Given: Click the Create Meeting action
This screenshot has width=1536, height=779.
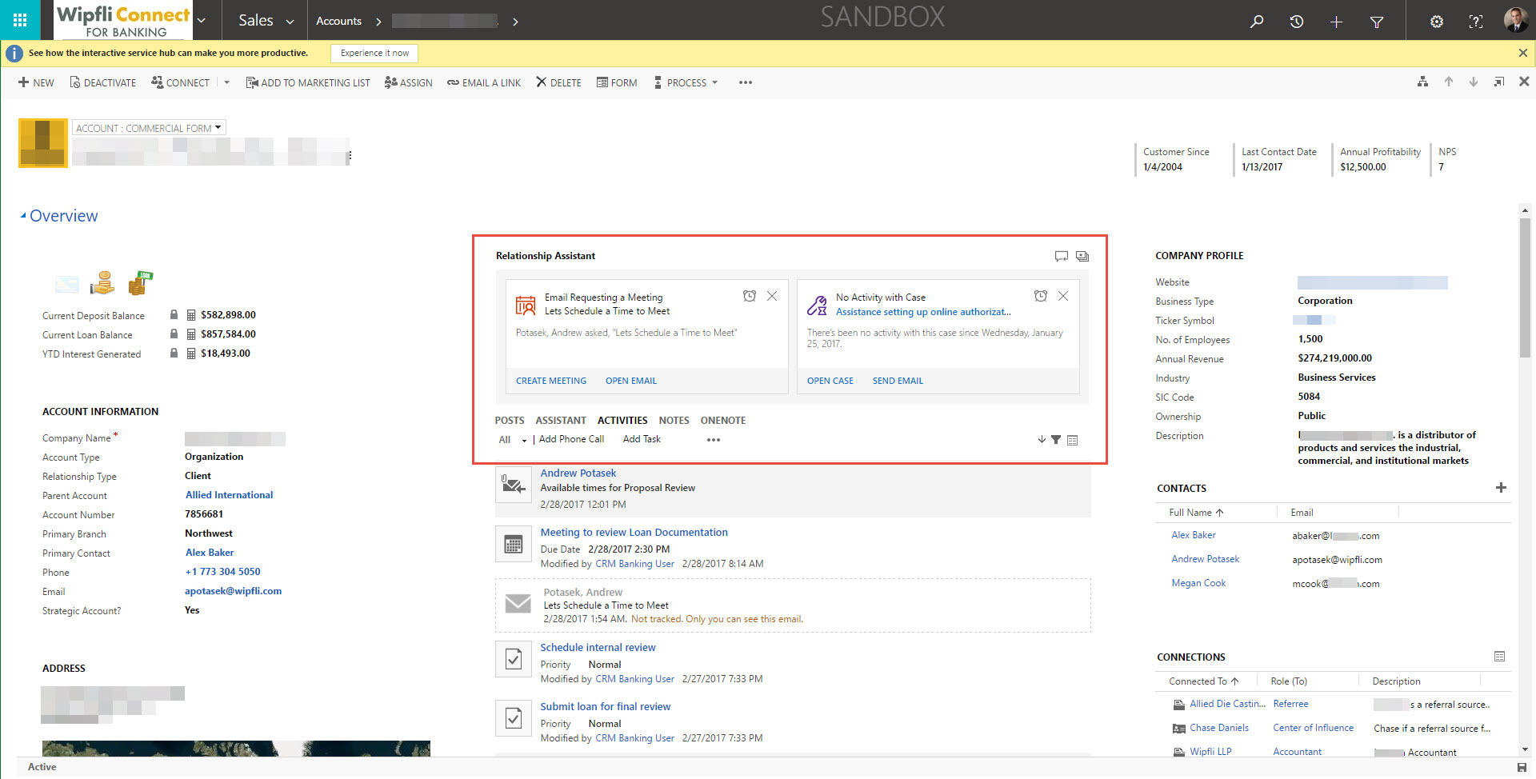Looking at the screenshot, I should point(551,381).
